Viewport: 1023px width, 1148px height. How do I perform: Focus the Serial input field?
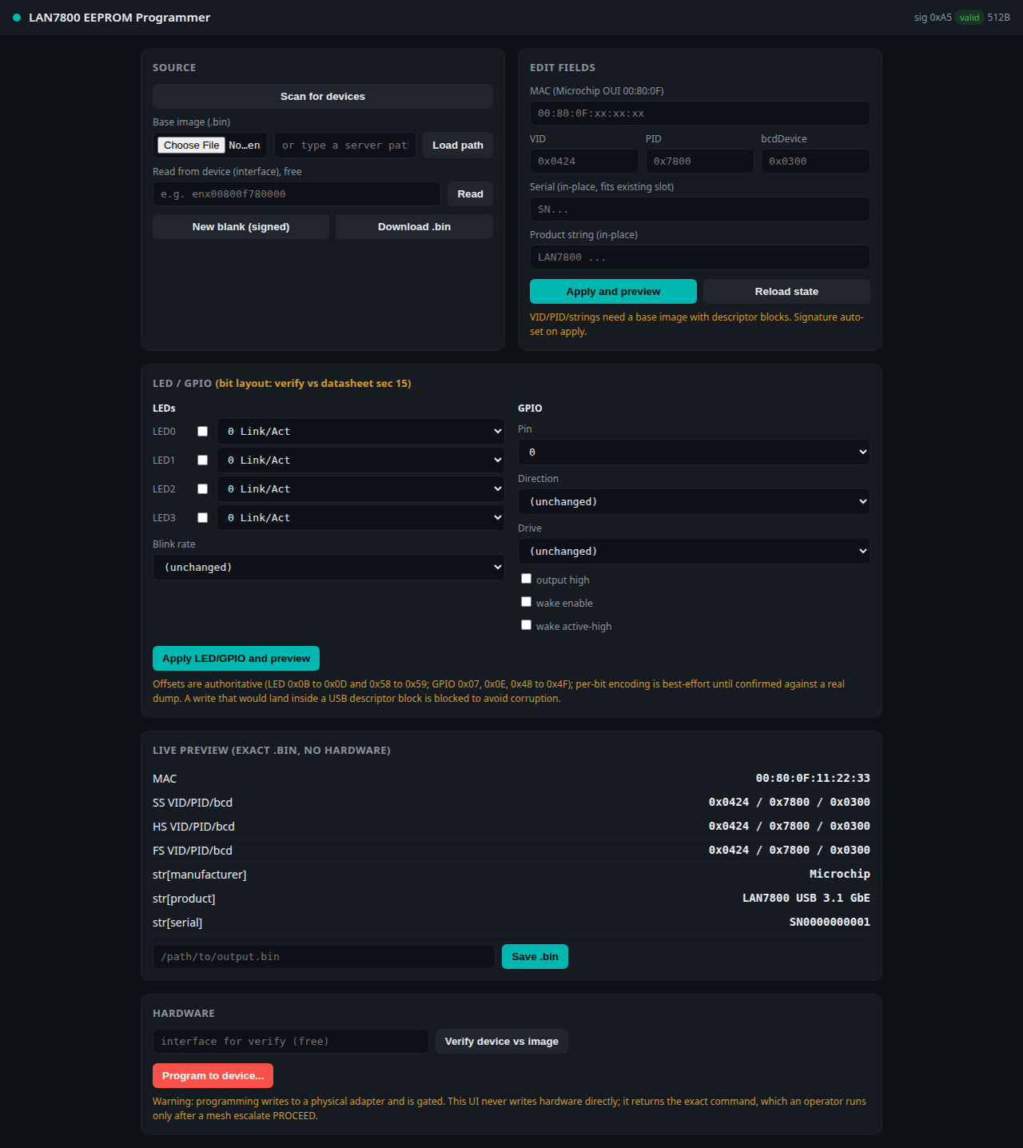tap(700, 209)
